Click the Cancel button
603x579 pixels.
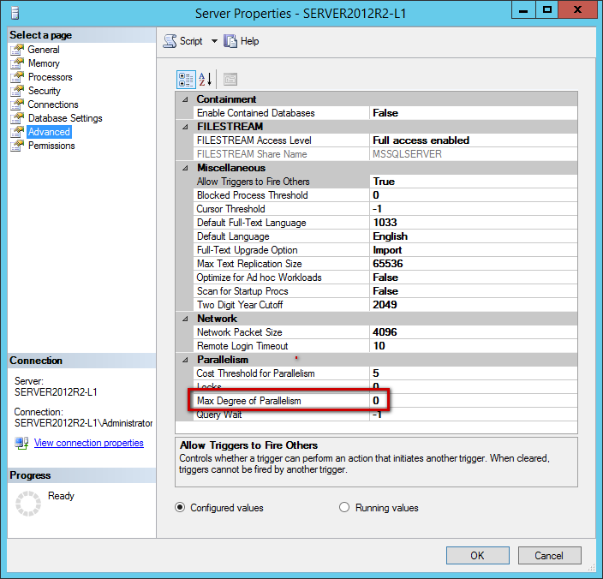(549, 556)
